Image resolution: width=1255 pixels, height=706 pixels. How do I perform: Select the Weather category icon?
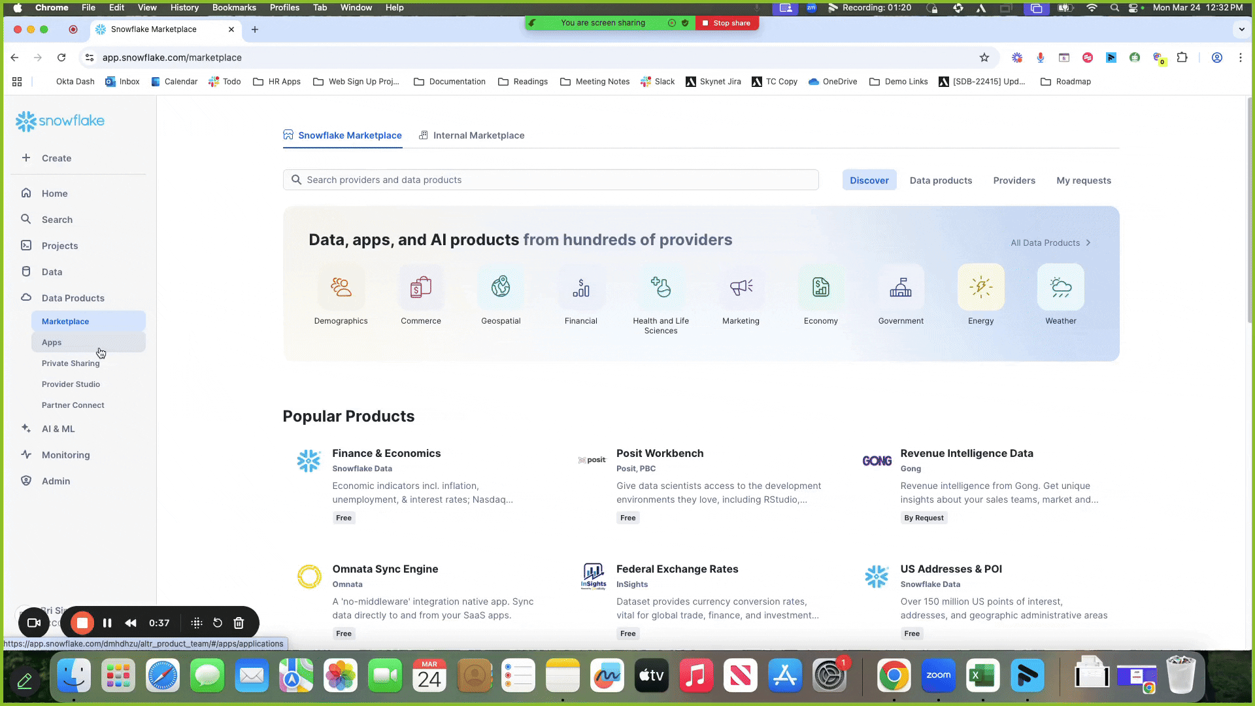1060,287
